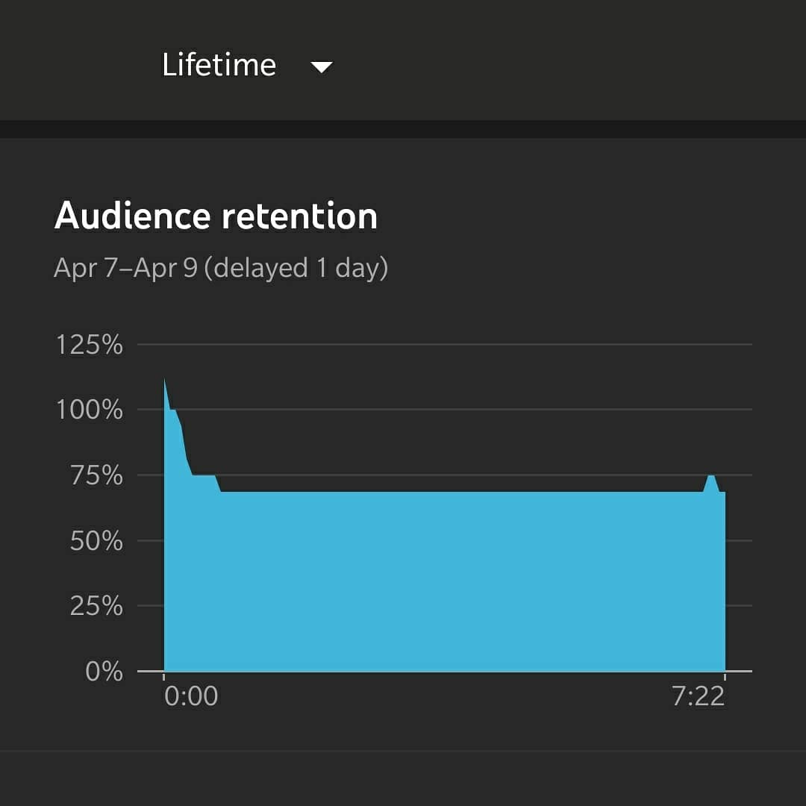Screen dimensions: 806x806
Task: Tap the 7:22 end time label
Action: (x=698, y=696)
